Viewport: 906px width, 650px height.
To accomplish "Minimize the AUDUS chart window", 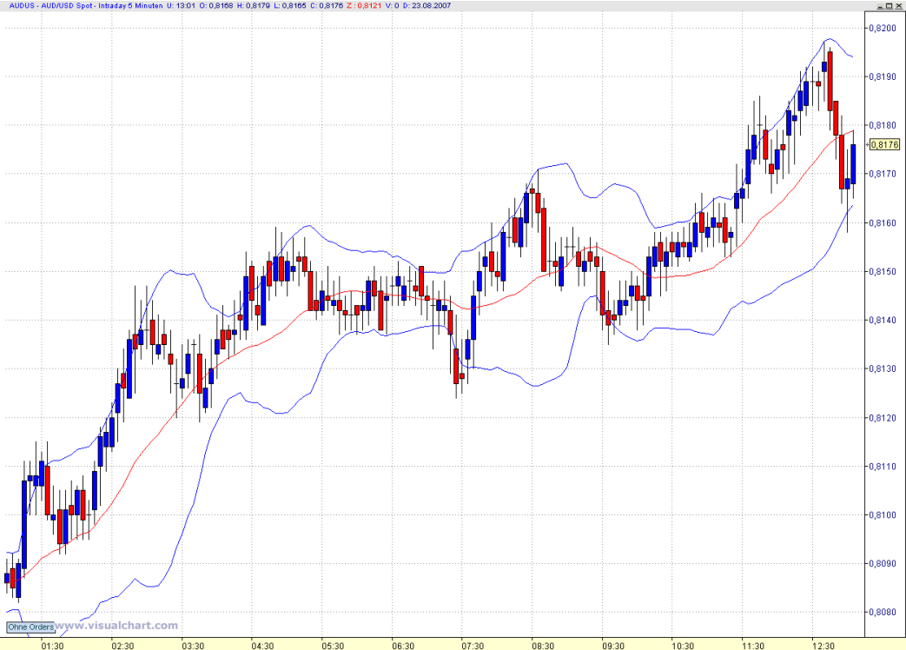I will [880, 6].
